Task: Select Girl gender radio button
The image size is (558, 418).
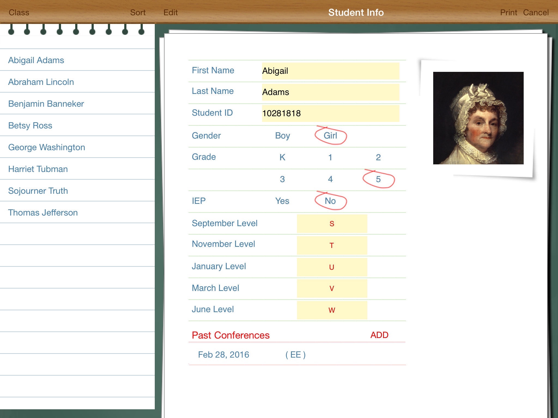Action: click(330, 136)
